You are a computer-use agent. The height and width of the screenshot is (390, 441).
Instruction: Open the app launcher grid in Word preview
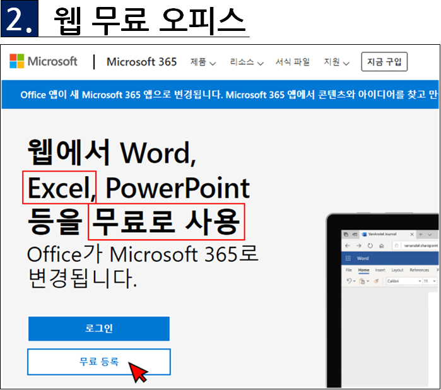[x=348, y=258]
